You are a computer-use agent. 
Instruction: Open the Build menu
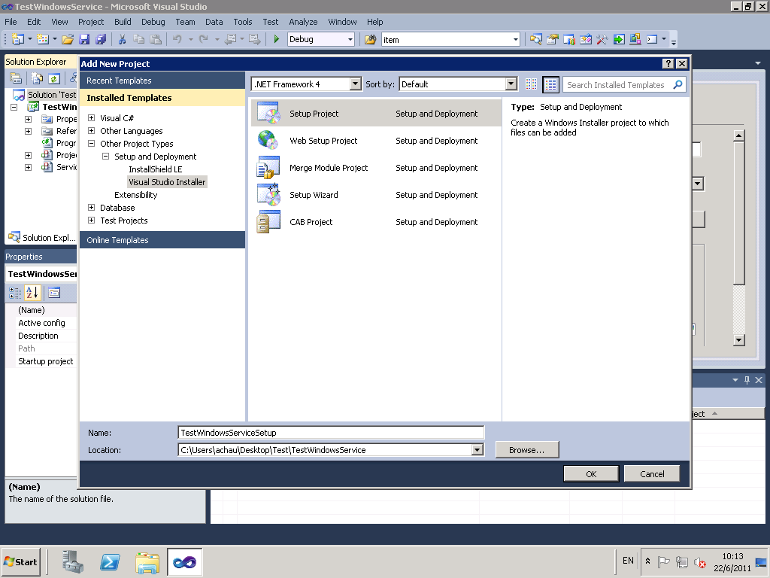click(123, 22)
